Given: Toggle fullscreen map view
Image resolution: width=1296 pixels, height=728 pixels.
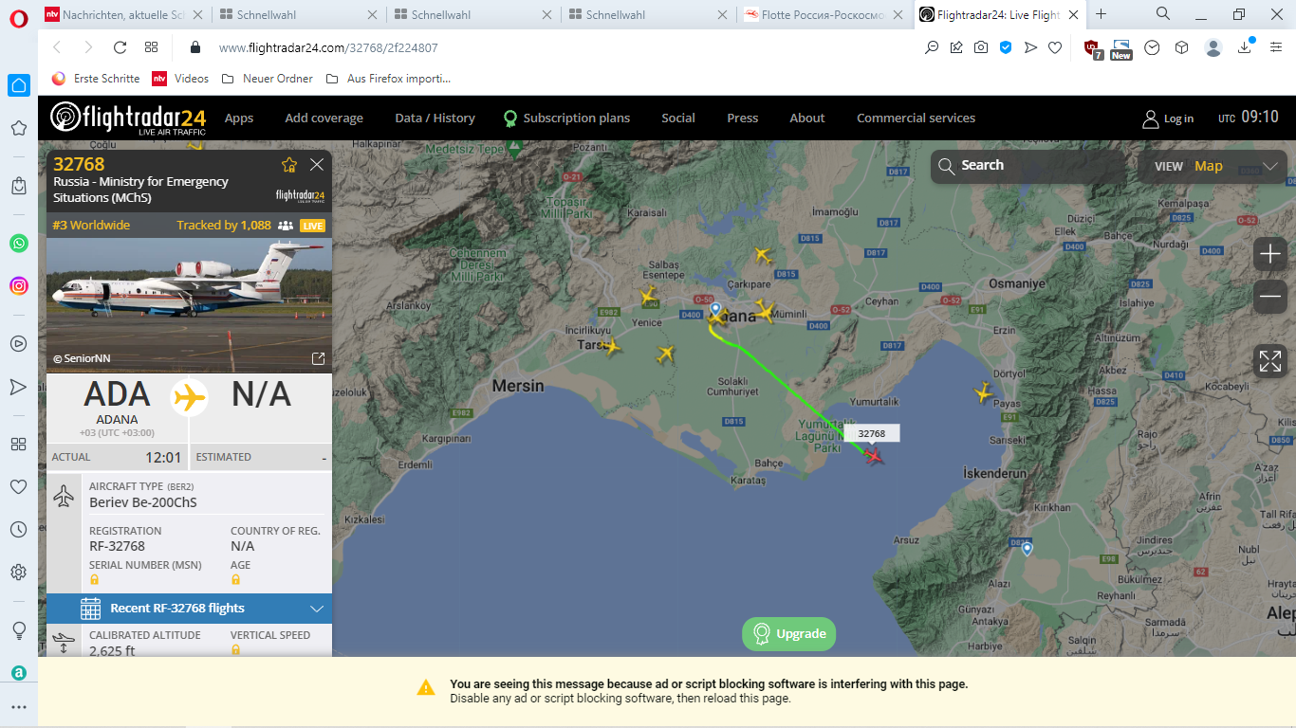Looking at the screenshot, I should [1269, 360].
